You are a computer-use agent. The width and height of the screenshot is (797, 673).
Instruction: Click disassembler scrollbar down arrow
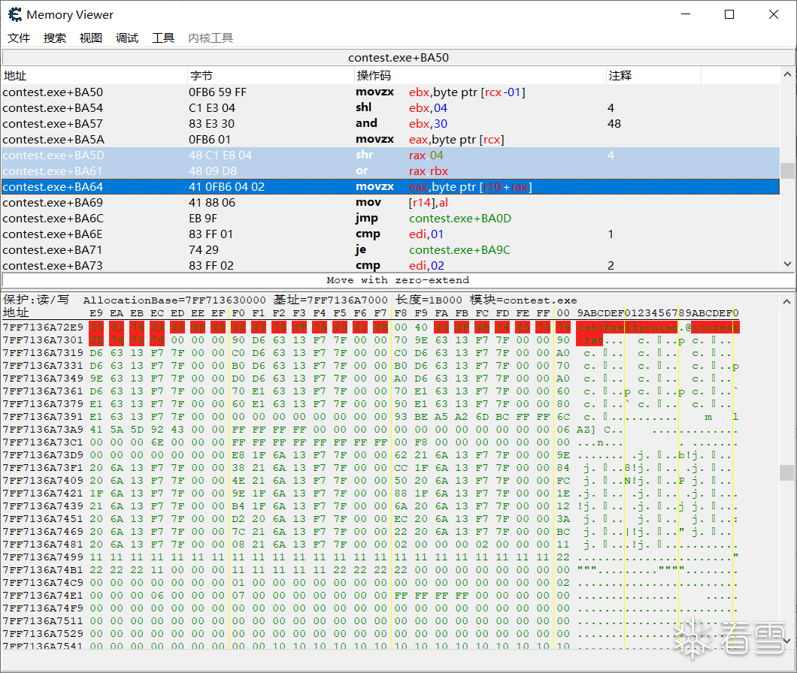click(787, 264)
